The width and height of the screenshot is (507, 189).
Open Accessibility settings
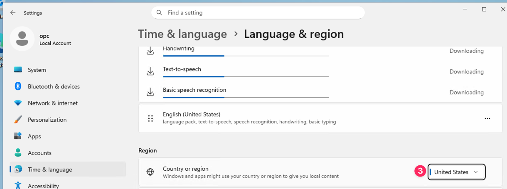point(68,185)
